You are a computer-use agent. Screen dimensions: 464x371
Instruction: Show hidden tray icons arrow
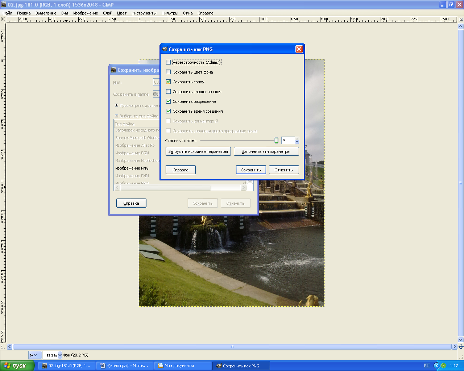(x=437, y=366)
